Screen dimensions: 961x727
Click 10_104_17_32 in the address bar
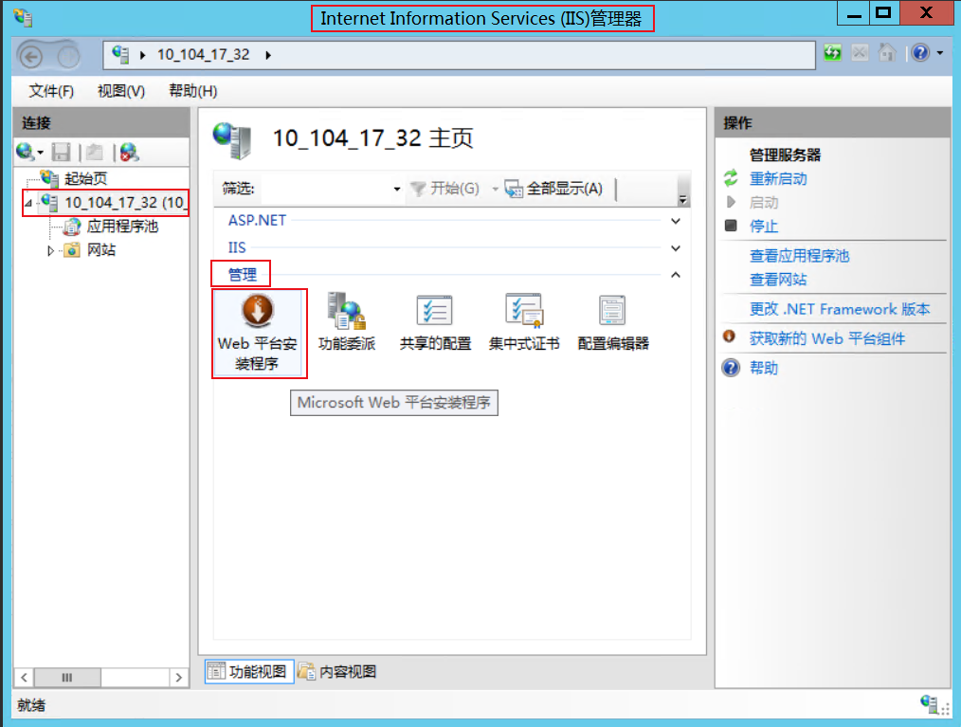click(x=204, y=55)
